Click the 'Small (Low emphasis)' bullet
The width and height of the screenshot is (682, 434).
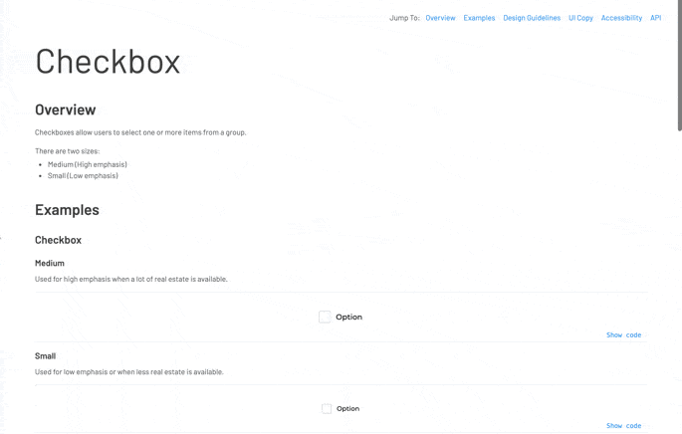pyautogui.click(x=83, y=175)
